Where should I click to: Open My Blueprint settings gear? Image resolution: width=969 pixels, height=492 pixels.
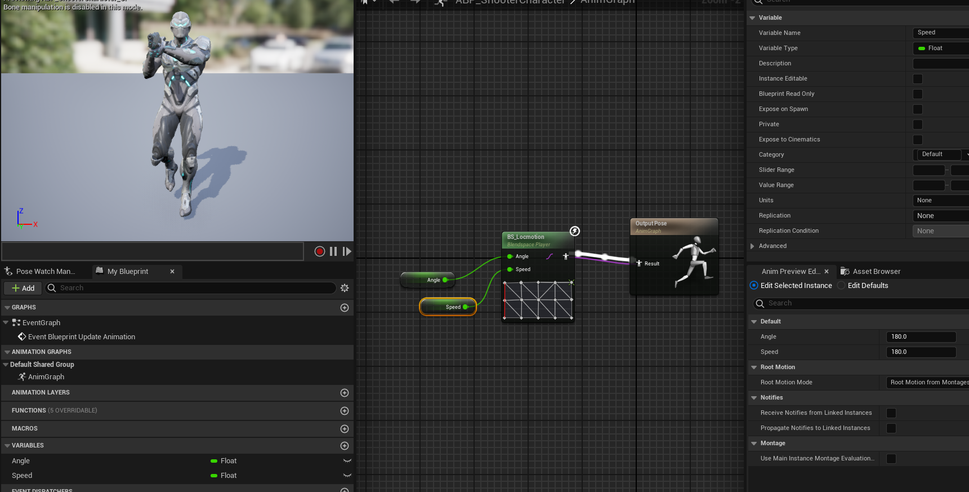tap(345, 288)
